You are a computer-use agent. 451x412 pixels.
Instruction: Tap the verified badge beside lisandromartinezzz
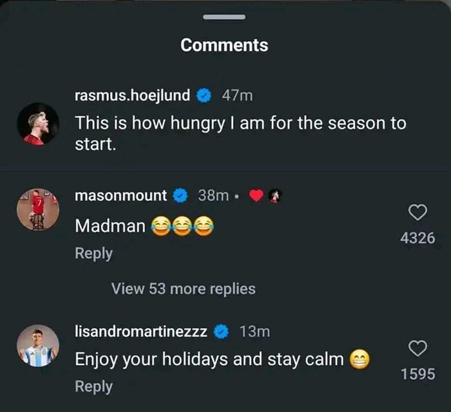coord(222,332)
